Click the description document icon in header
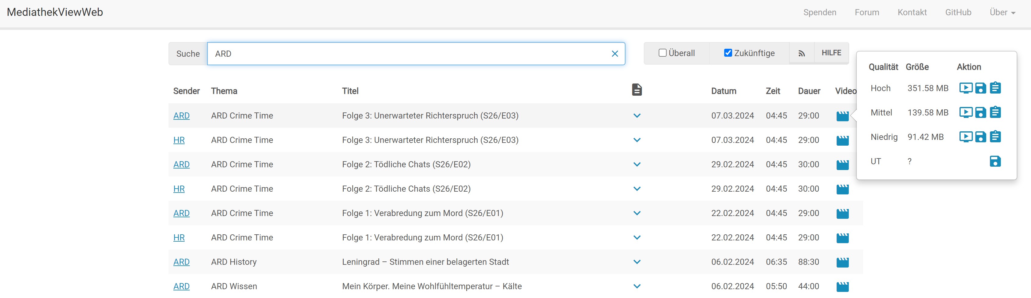The image size is (1031, 298). coord(637,90)
